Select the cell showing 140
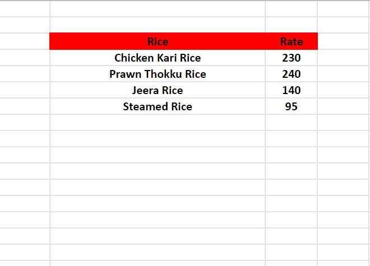The image size is (370, 266). [292, 90]
